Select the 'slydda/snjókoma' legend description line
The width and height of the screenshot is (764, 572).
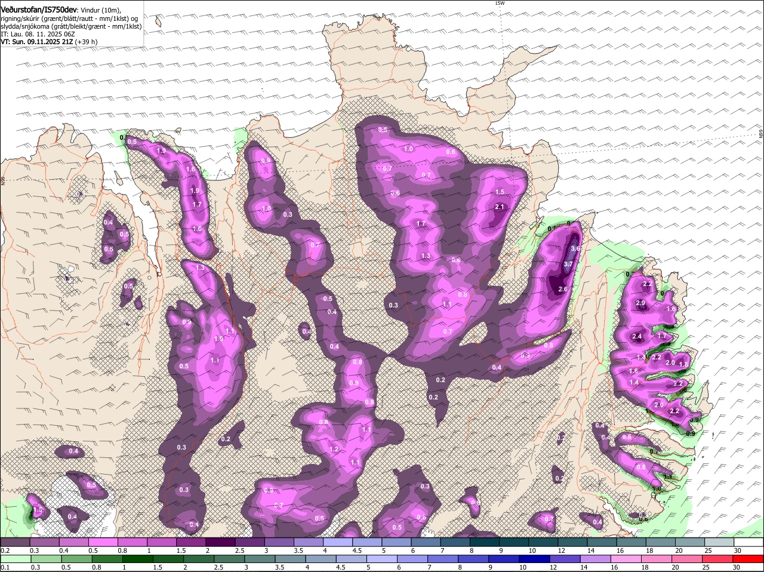[71, 26]
